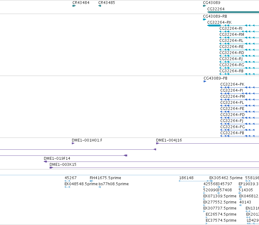This screenshot has width=259, height=225.
Task: Click protein label CG32264-PM
Action: (x=233, y=97)
